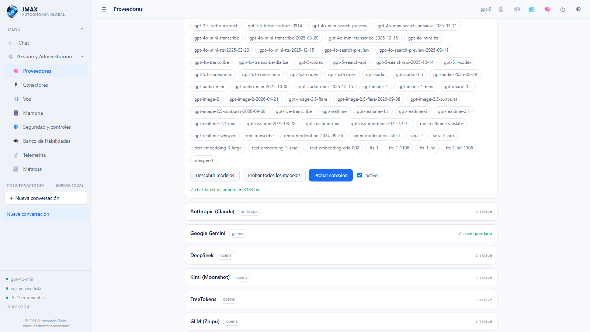The image size is (590, 332).
Task: Open Seguridad y controles menu entry
Action: [x=46, y=127]
